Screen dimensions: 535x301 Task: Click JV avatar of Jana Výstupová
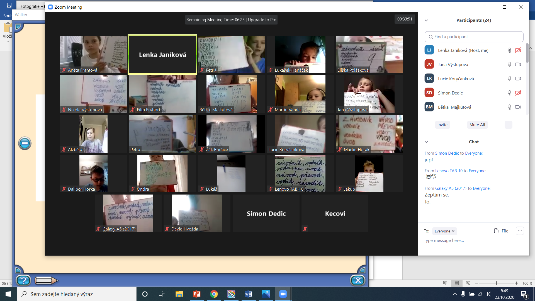(429, 64)
